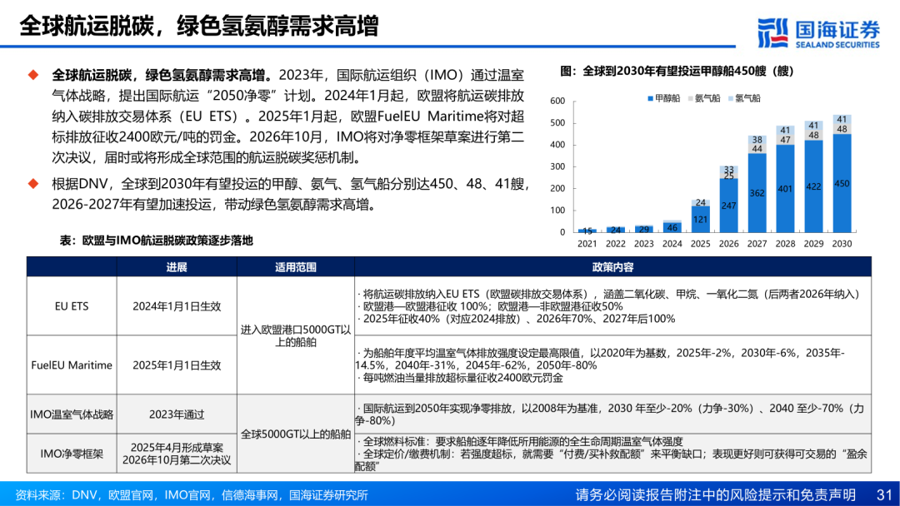Click the risk disclaimer text in footer
Image resolution: width=900 pixels, height=506 pixels.
pyautogui.click(x=715, y=494)
